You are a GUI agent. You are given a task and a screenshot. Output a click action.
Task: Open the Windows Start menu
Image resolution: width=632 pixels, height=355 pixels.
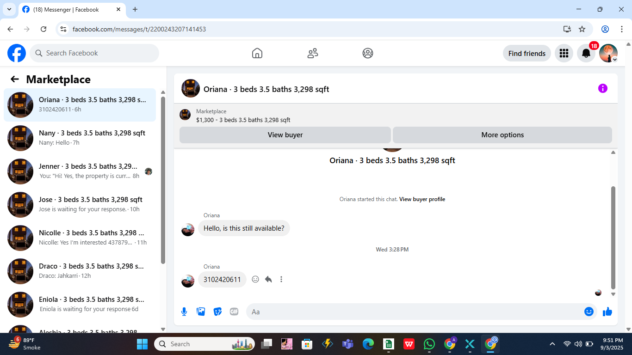click(143, 344)
